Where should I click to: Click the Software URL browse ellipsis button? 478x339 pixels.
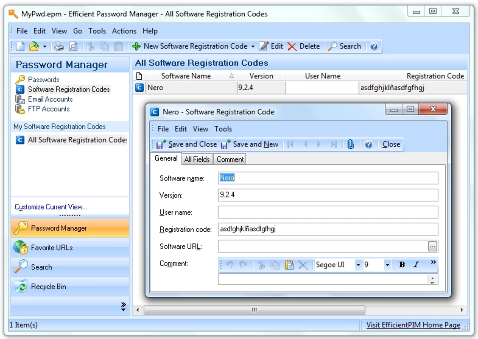pos(433,246)
